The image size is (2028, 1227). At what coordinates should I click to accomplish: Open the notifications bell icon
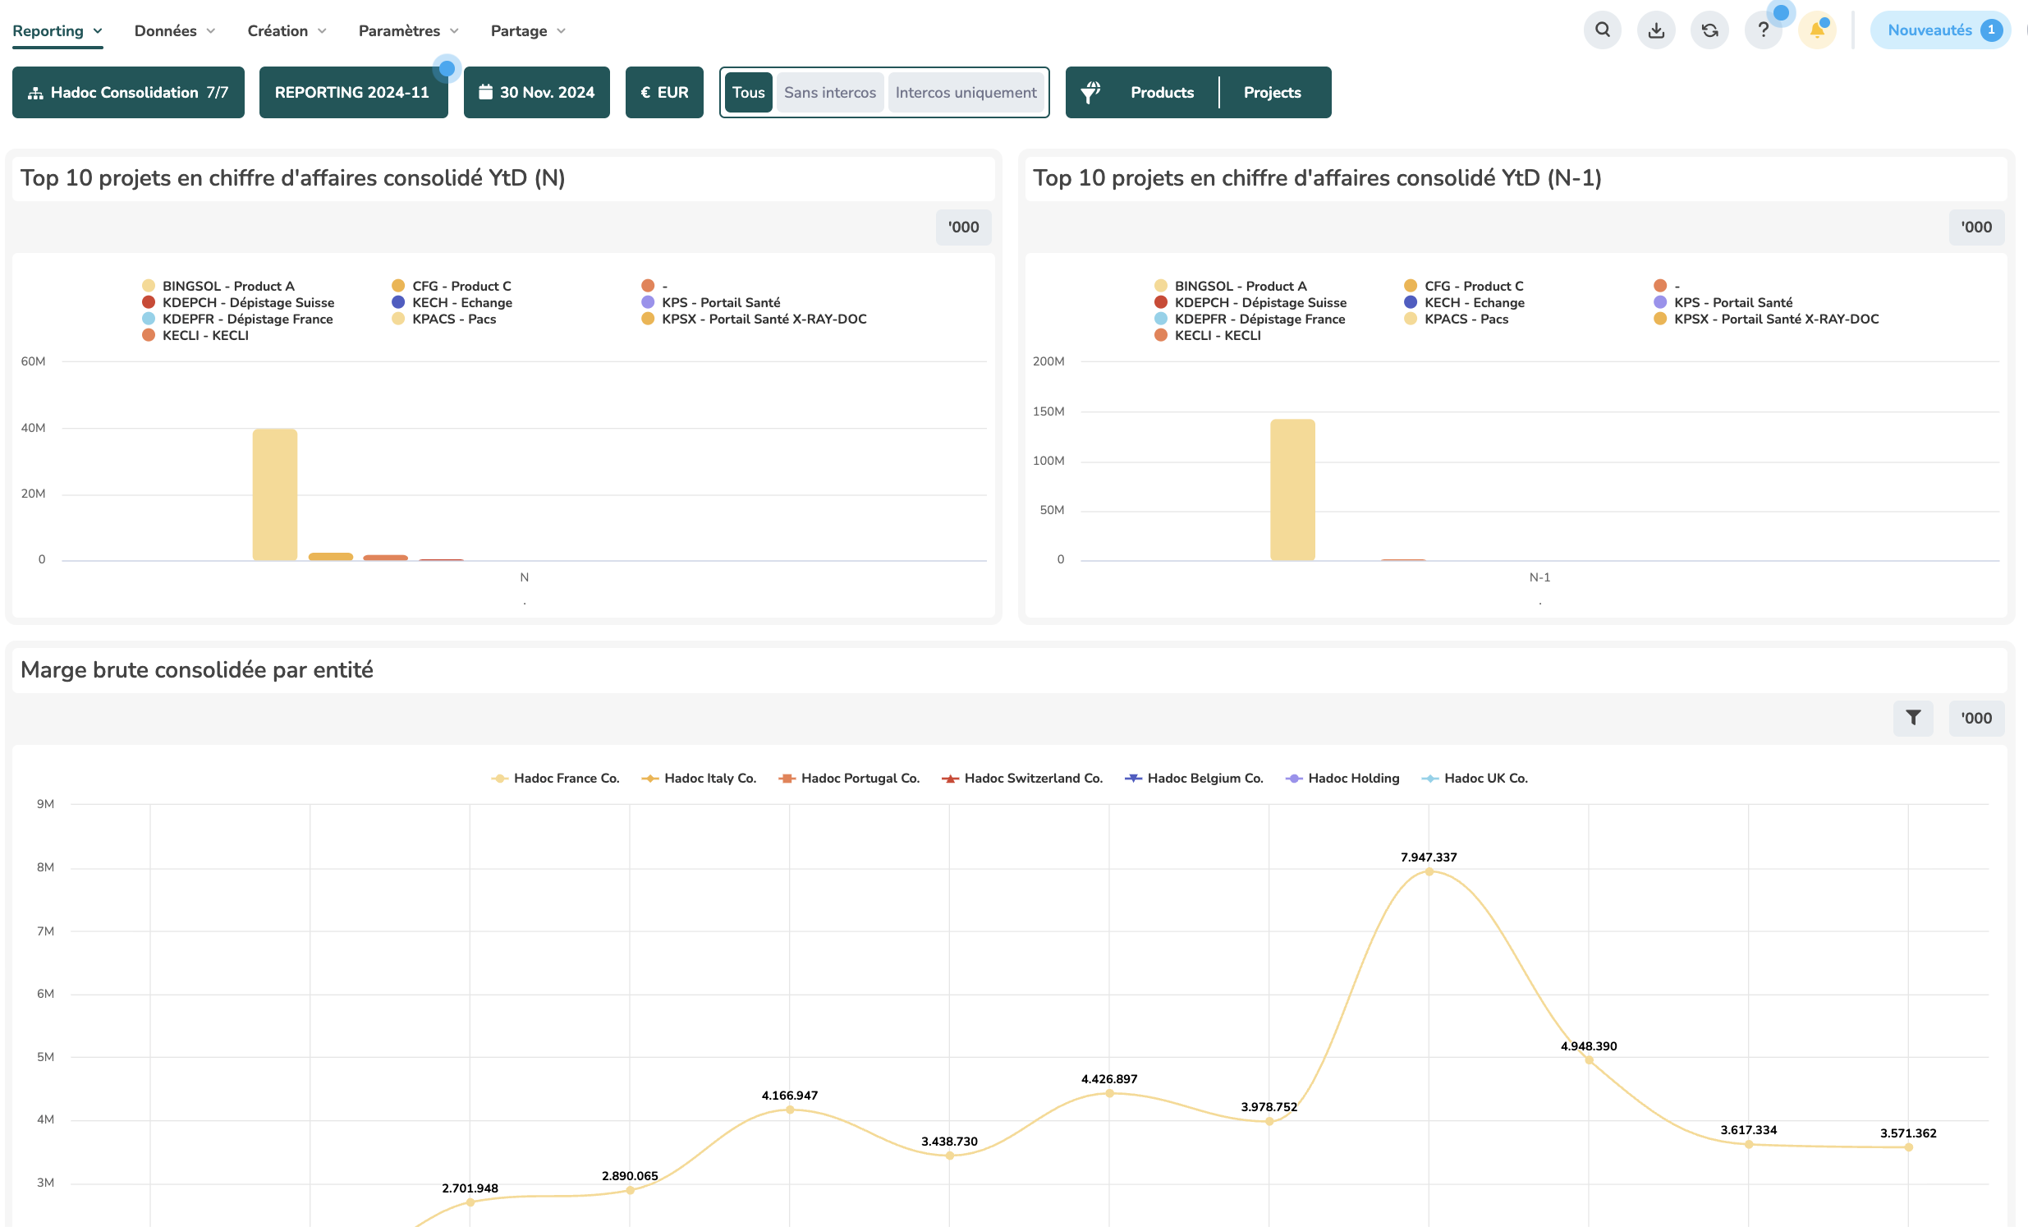tap(1816, 30)
